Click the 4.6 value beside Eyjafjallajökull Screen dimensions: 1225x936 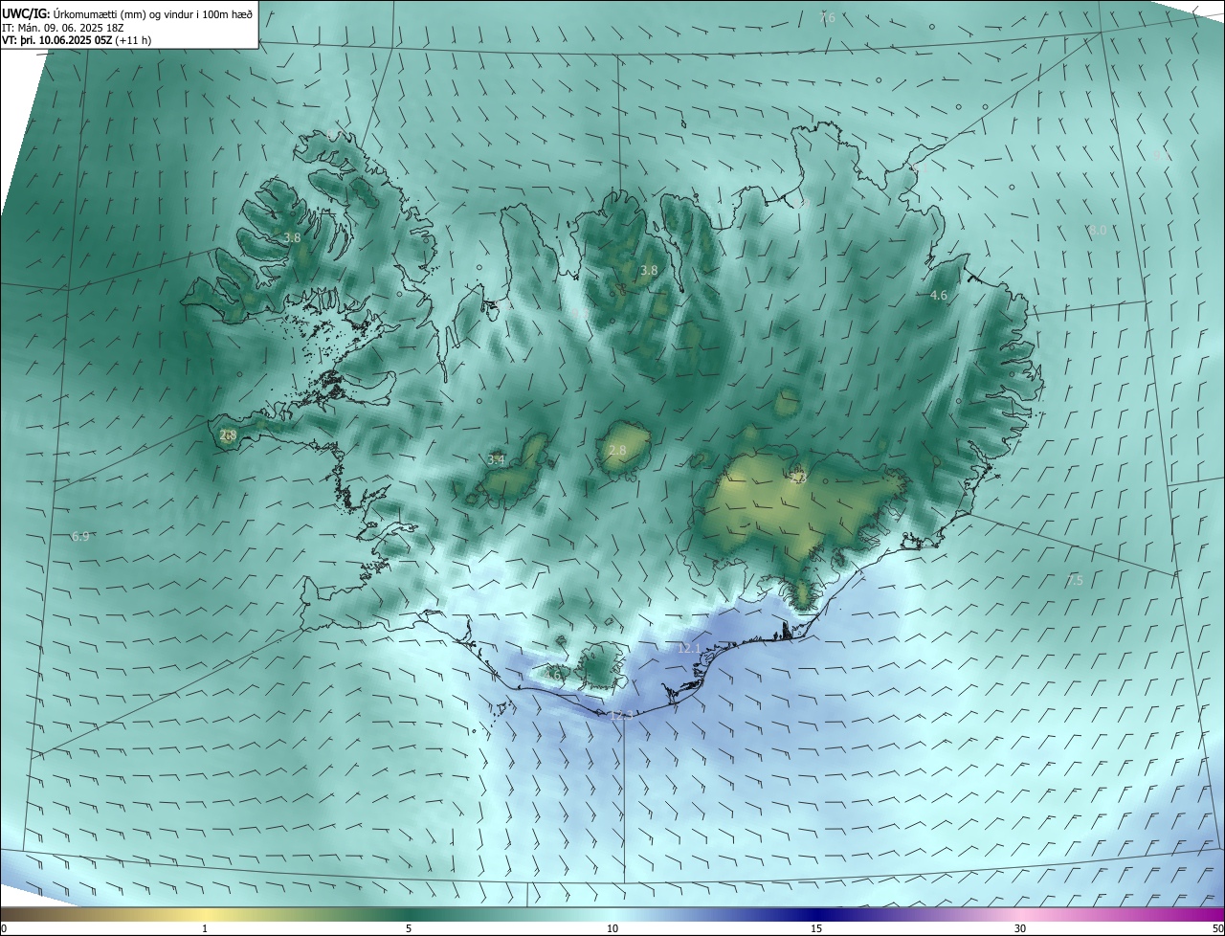click(553, 675)
